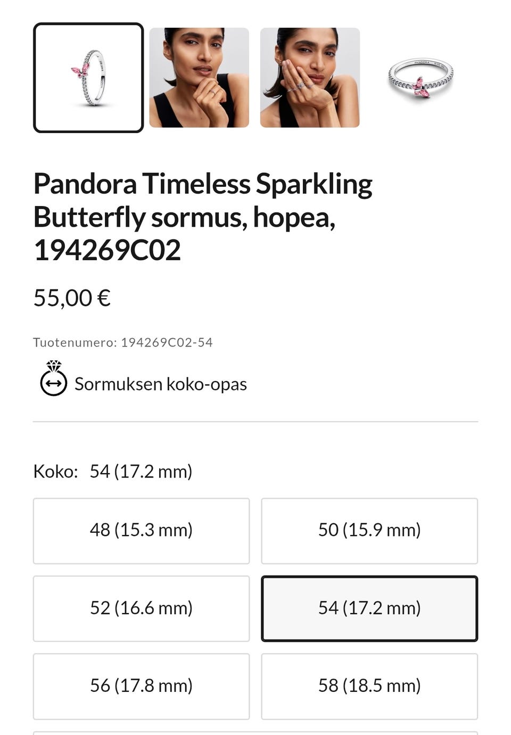Screen dimensions: 511x735
Task: Open the top-view ring thumbnail with pink butterfly
Action: tap(421, 78)
